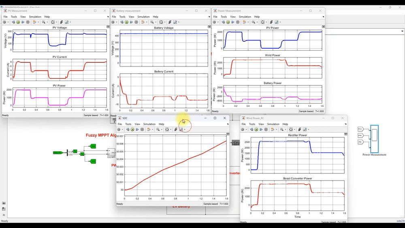This screenshot has width=405, height=228.
Task: Click step back icon in PV Measurement toolbar
Action: [13, 22]
